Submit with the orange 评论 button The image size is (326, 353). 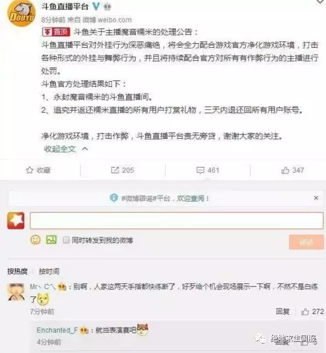[306, 242]
